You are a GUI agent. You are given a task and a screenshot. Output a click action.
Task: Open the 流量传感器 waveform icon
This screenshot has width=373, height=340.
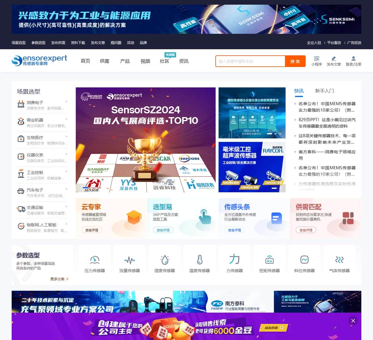(x=130, y=260)
